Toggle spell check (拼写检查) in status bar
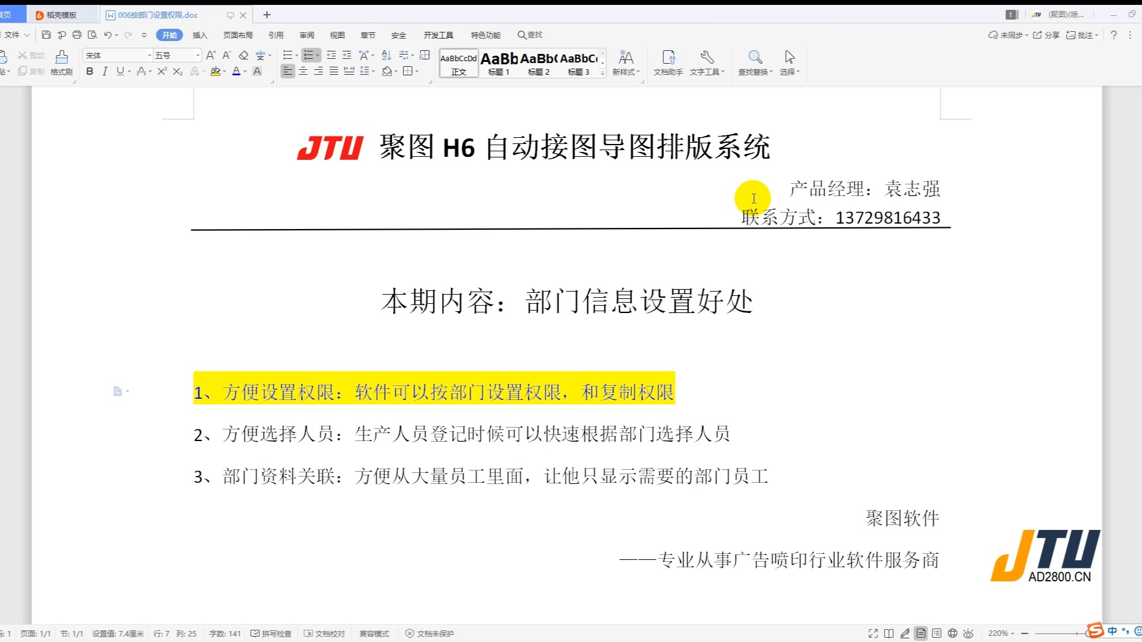The height and width of the screenshot is (642, 1142). point(271,633)
